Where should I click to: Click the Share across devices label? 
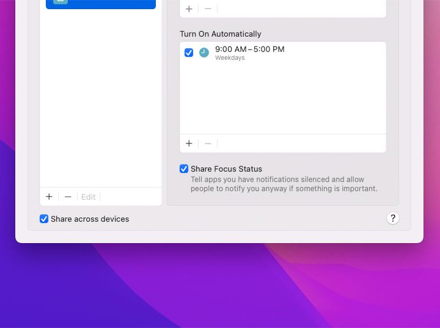tap(90, 219)
